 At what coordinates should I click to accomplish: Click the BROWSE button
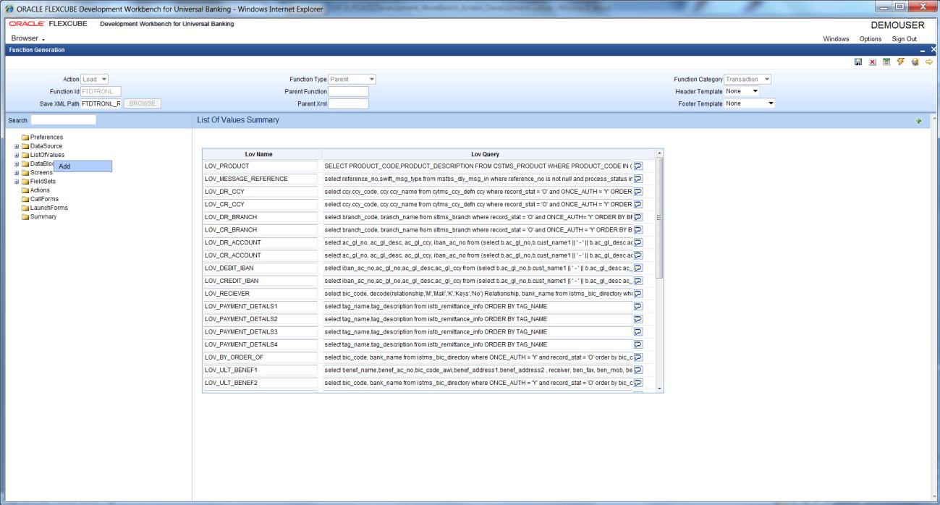coord(142,103)
